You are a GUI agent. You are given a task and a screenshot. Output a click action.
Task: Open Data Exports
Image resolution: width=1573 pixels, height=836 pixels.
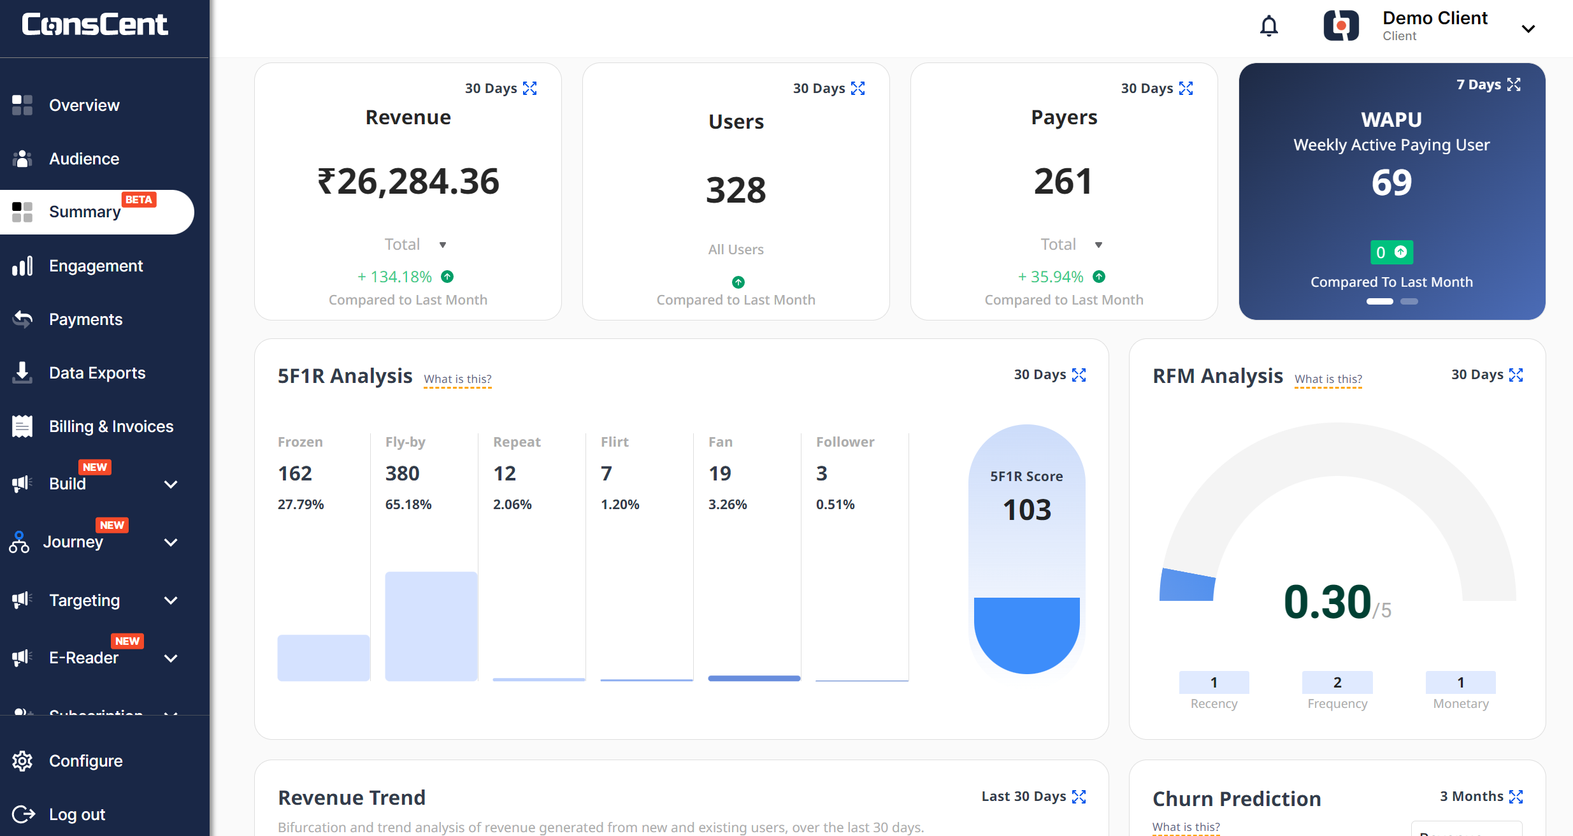click(97, 373)
